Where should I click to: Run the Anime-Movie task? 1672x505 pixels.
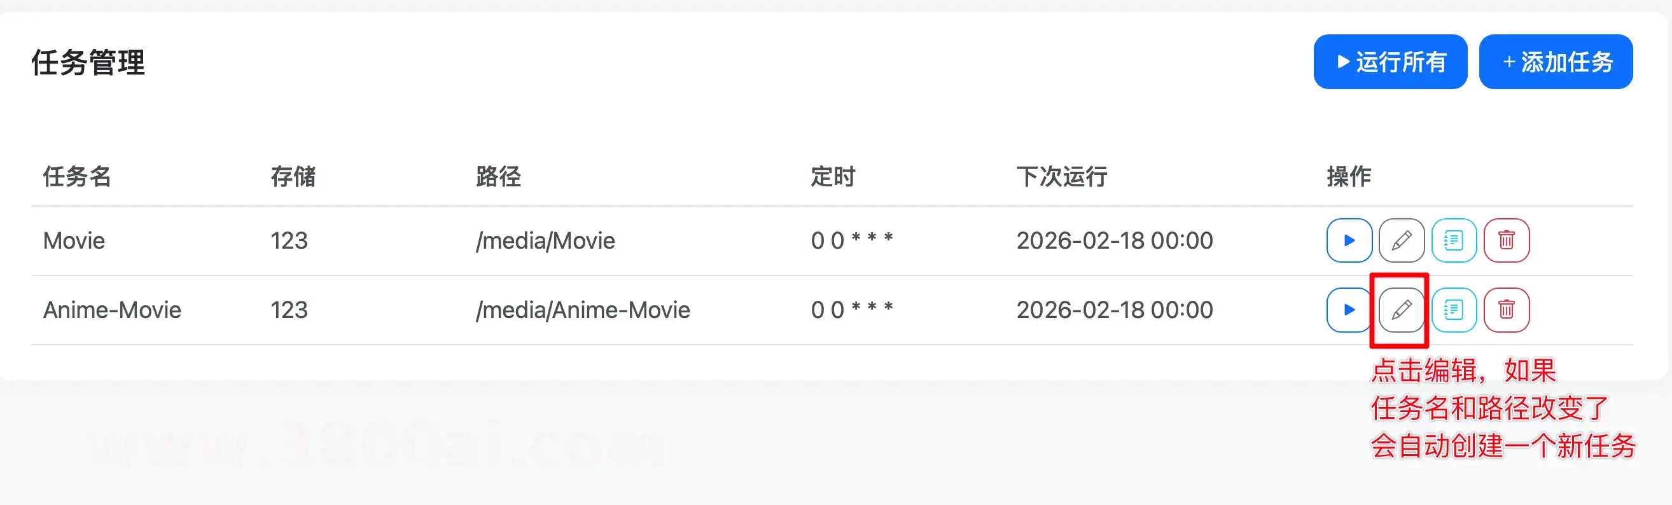[x=1349, y=310]
